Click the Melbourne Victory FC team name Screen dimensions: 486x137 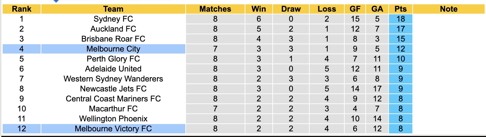[x=113, y=129]
